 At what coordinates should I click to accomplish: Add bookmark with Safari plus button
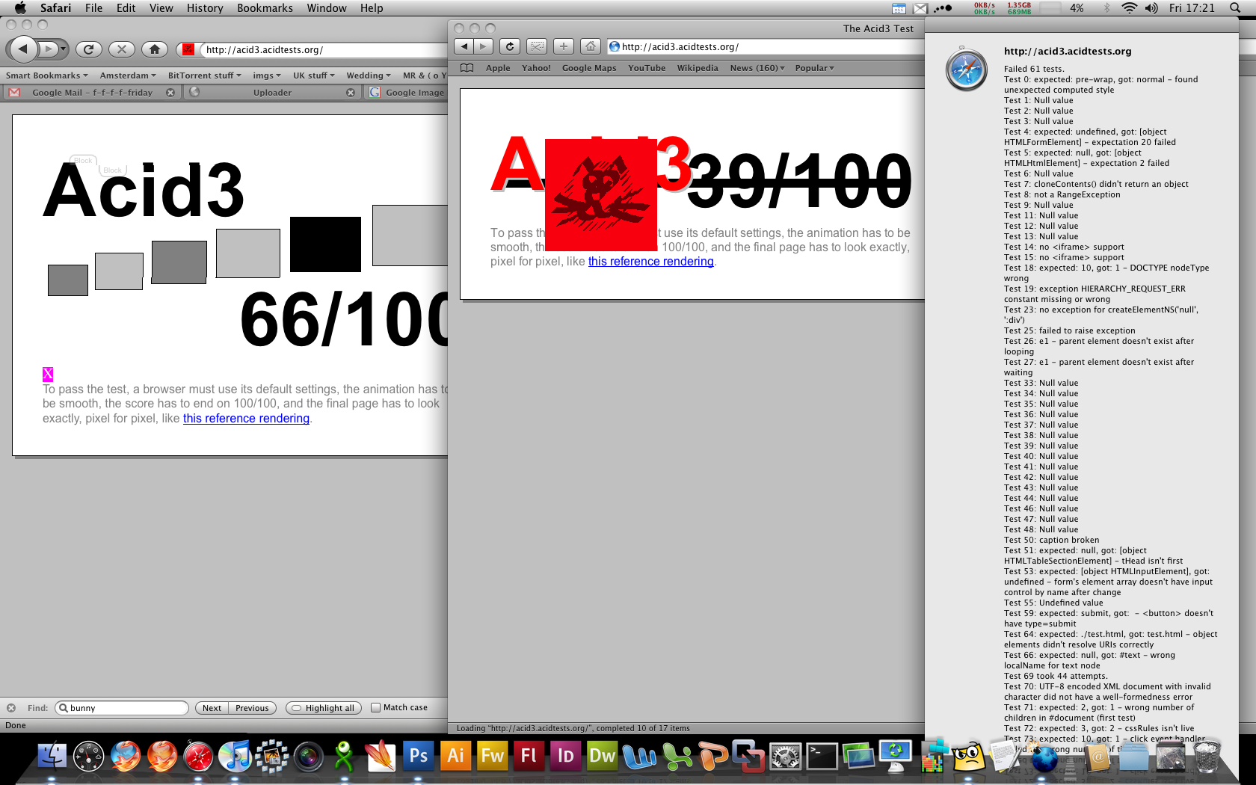click(x=564, y=46)
